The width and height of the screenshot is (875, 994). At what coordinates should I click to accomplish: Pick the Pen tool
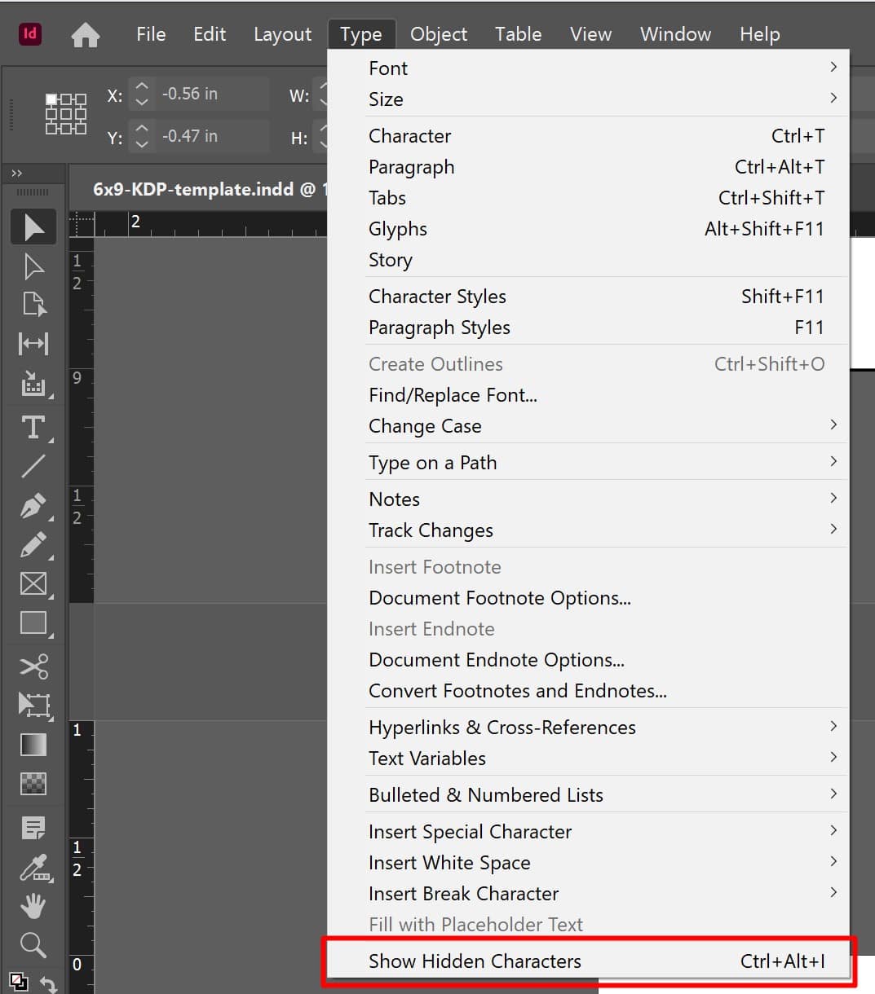(33, 505)
